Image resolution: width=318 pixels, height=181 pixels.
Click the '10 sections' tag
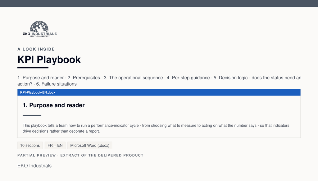(30, 145)
